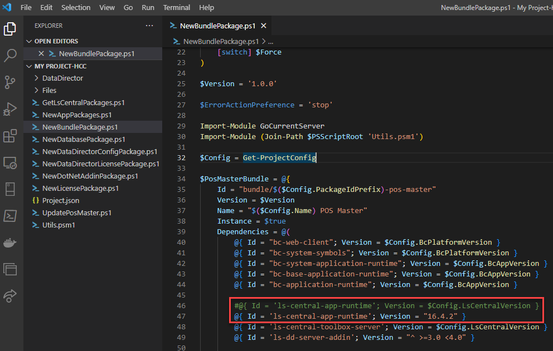Click $PosMasterBundle variable on line 34
The width and height of the screenshot is (553, 351).
234,179
